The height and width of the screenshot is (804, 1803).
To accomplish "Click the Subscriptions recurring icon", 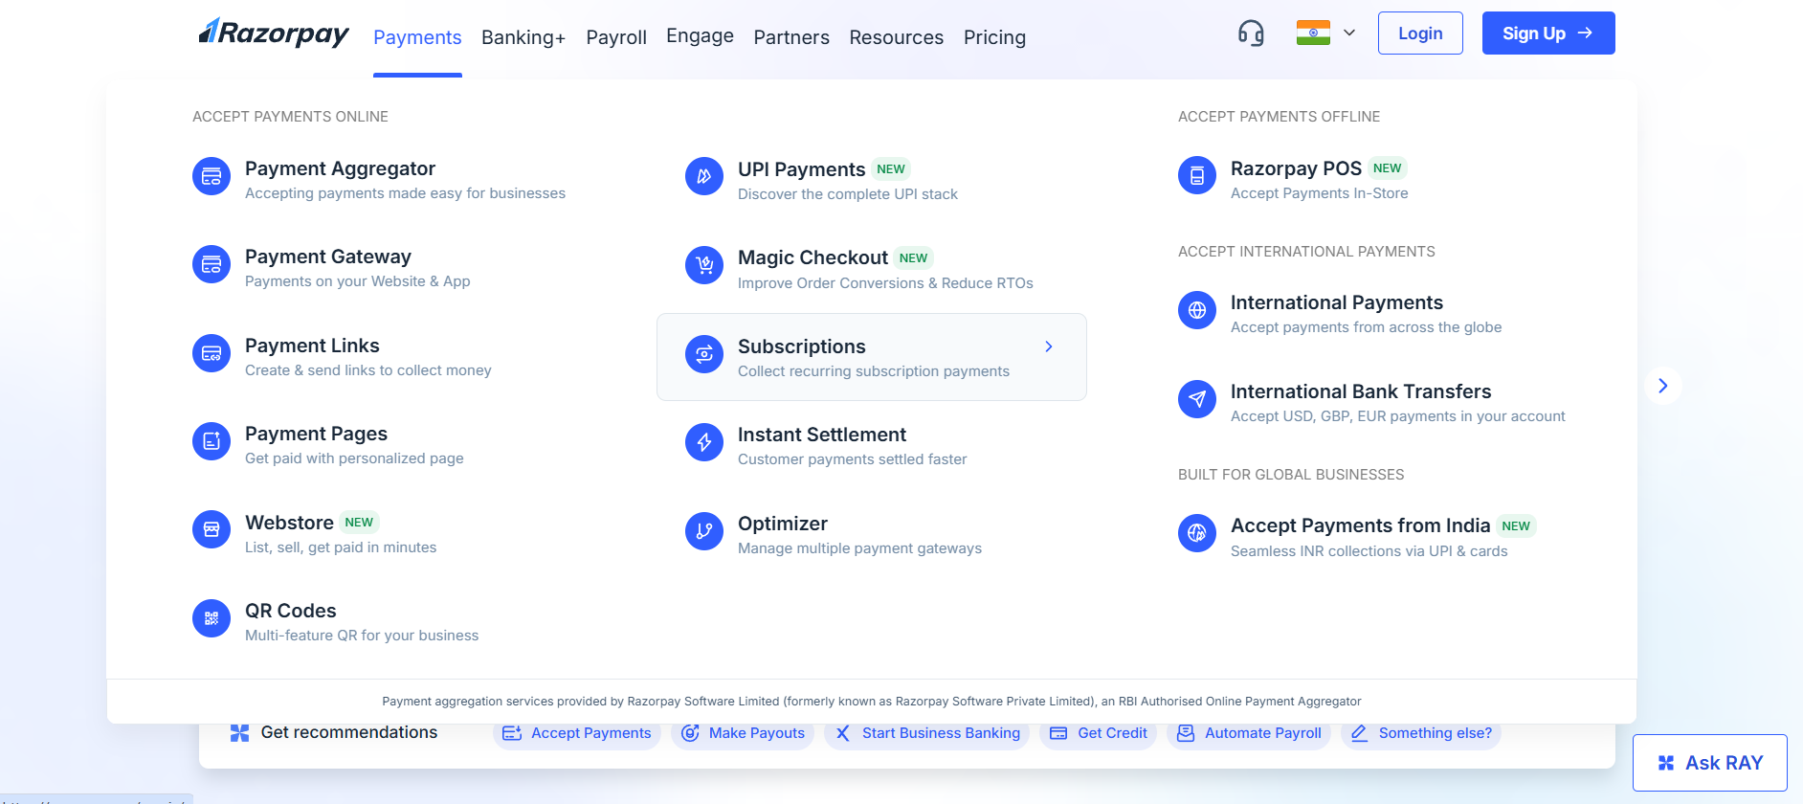I will [x=704, y=354].
